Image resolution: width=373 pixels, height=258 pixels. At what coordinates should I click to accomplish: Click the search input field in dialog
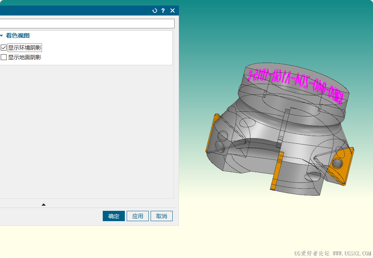(x=87, y=24)
